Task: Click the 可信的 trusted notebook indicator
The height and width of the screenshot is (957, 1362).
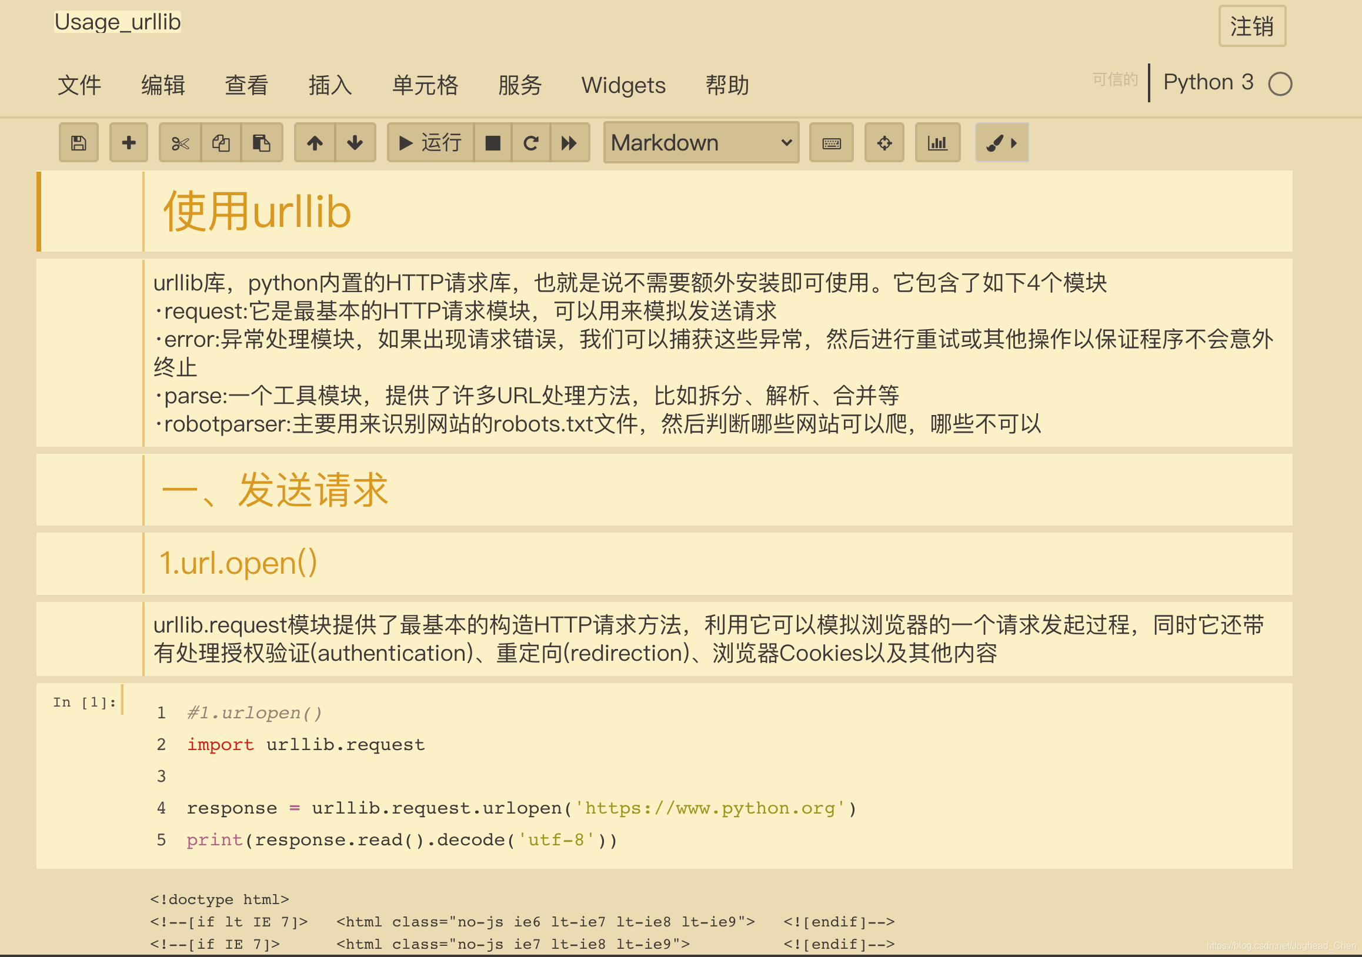Action: click(1115, 79)
